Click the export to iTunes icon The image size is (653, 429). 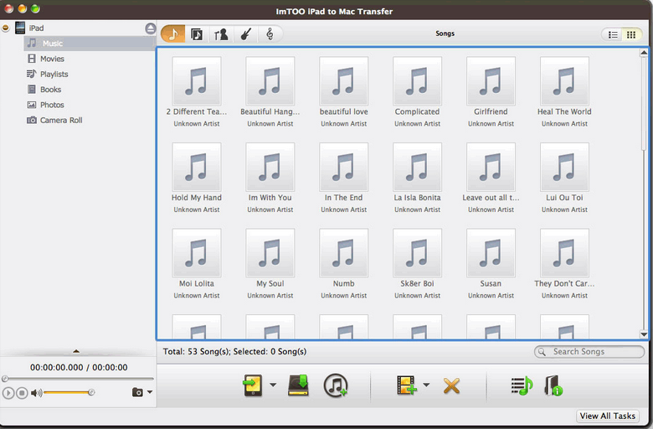coord(335,385)
